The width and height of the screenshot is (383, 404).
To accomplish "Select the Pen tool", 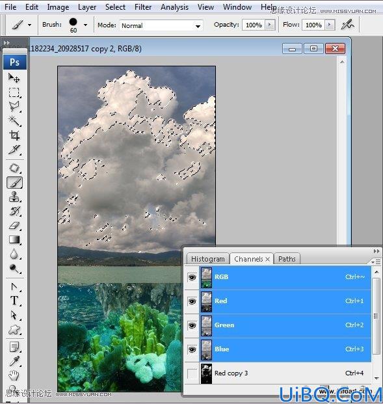I will [14, 287].
